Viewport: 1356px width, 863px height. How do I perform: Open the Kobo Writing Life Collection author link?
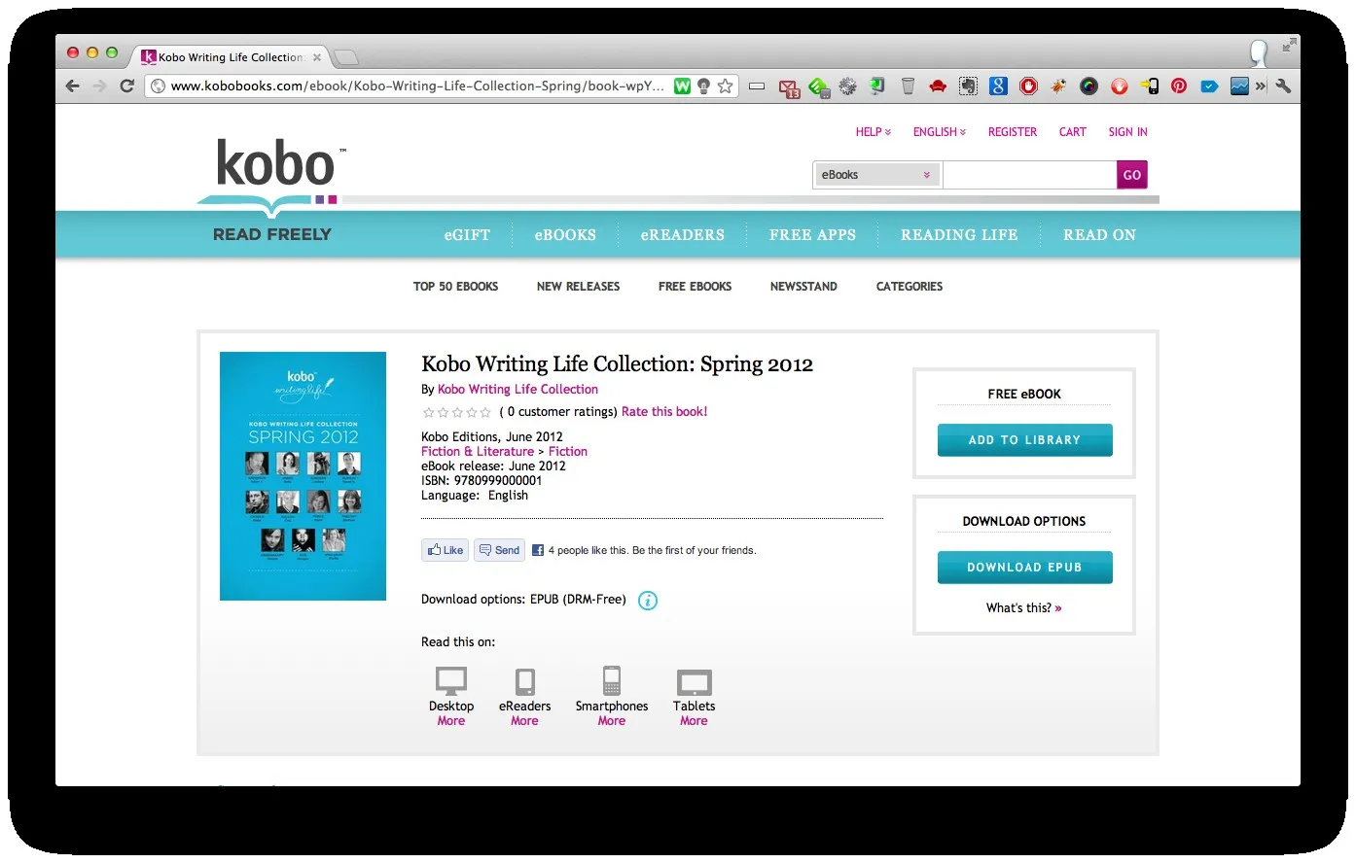click(517, 390)
